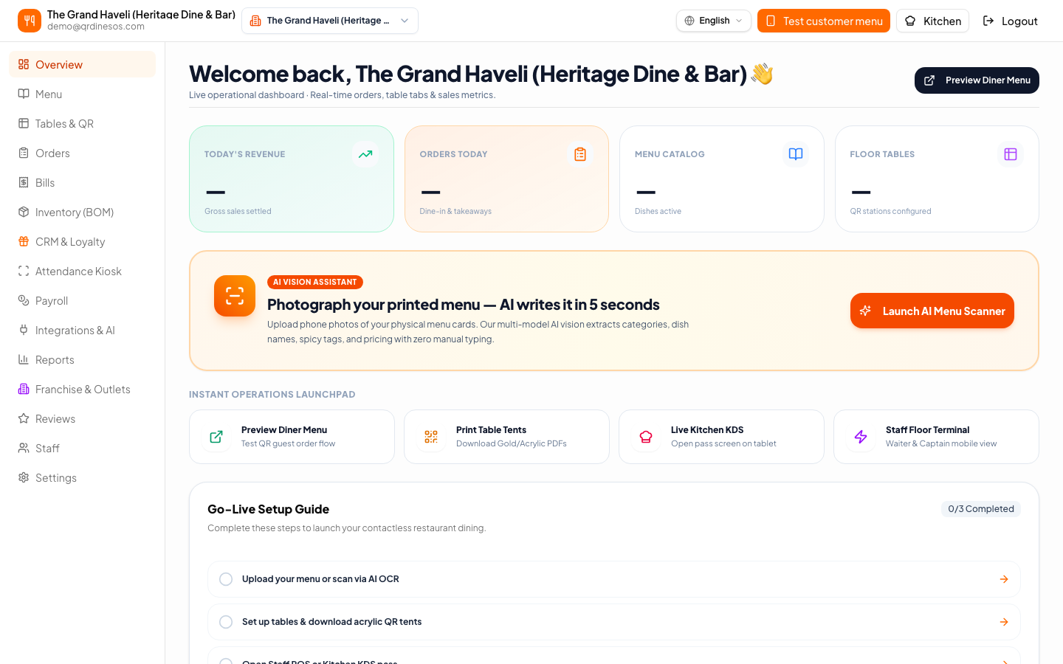This screenshot has width=1063, height=664.
Task: Open Settings in the sidebar
Action: pos(82,477)
